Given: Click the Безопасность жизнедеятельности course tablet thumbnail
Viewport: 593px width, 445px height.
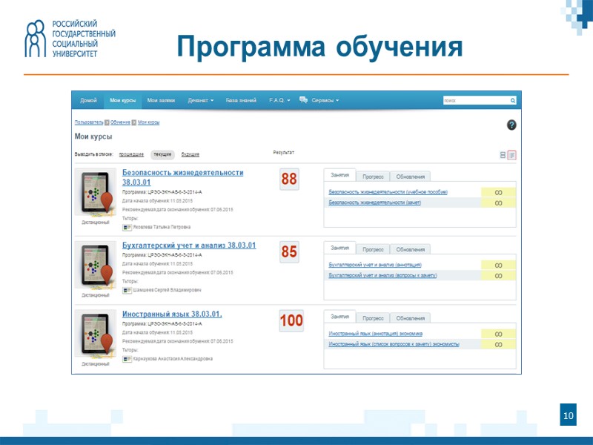Looking at the screenshot, I should point(96,193).
